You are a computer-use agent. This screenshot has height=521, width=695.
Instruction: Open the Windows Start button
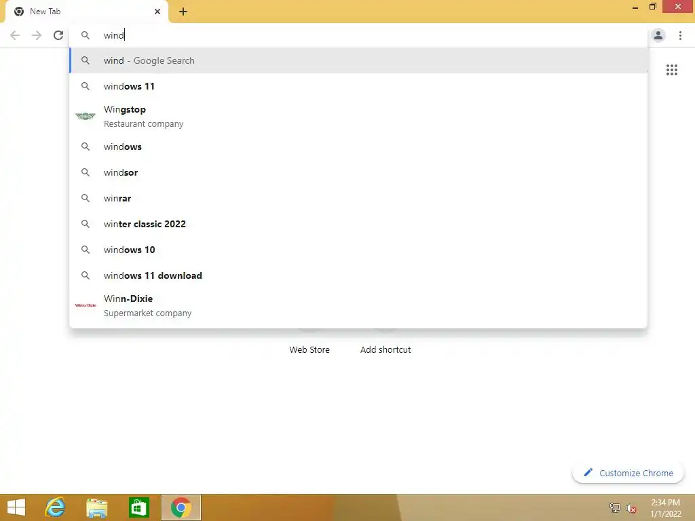(x=16, y=507)
